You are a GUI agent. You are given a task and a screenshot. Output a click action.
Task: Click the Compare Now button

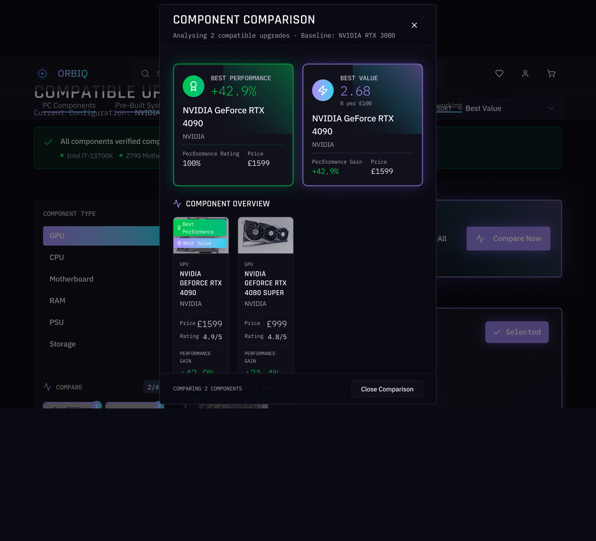[508, 238]
